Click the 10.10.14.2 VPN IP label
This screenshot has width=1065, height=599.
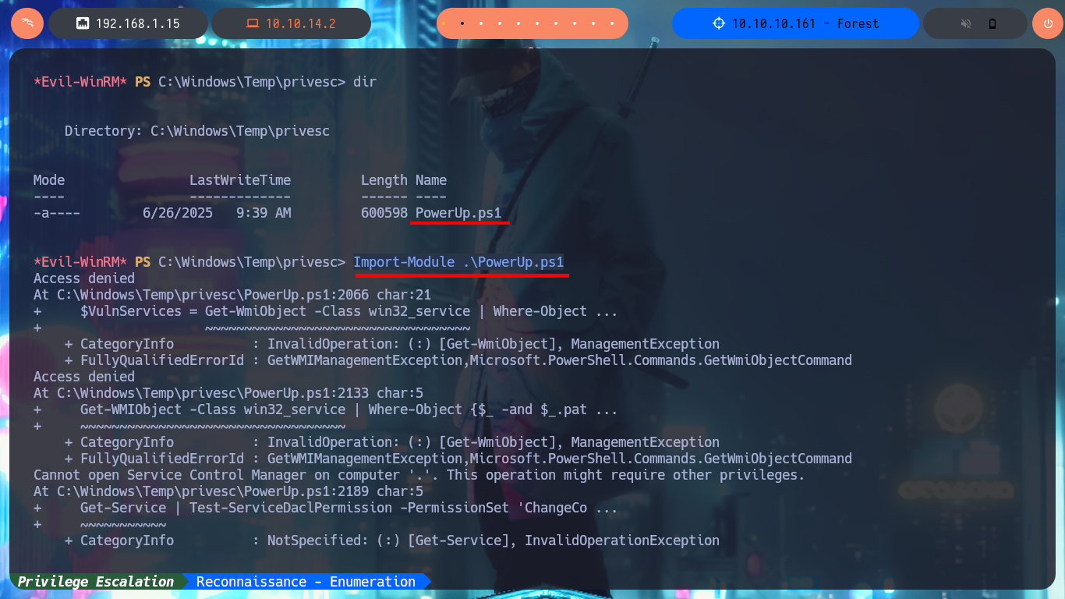point(301,23)
